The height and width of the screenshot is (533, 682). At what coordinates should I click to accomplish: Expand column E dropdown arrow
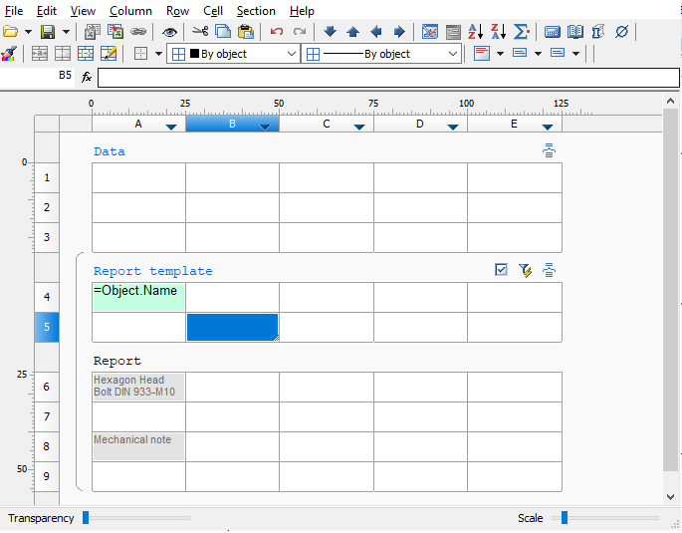click(548, 127)
